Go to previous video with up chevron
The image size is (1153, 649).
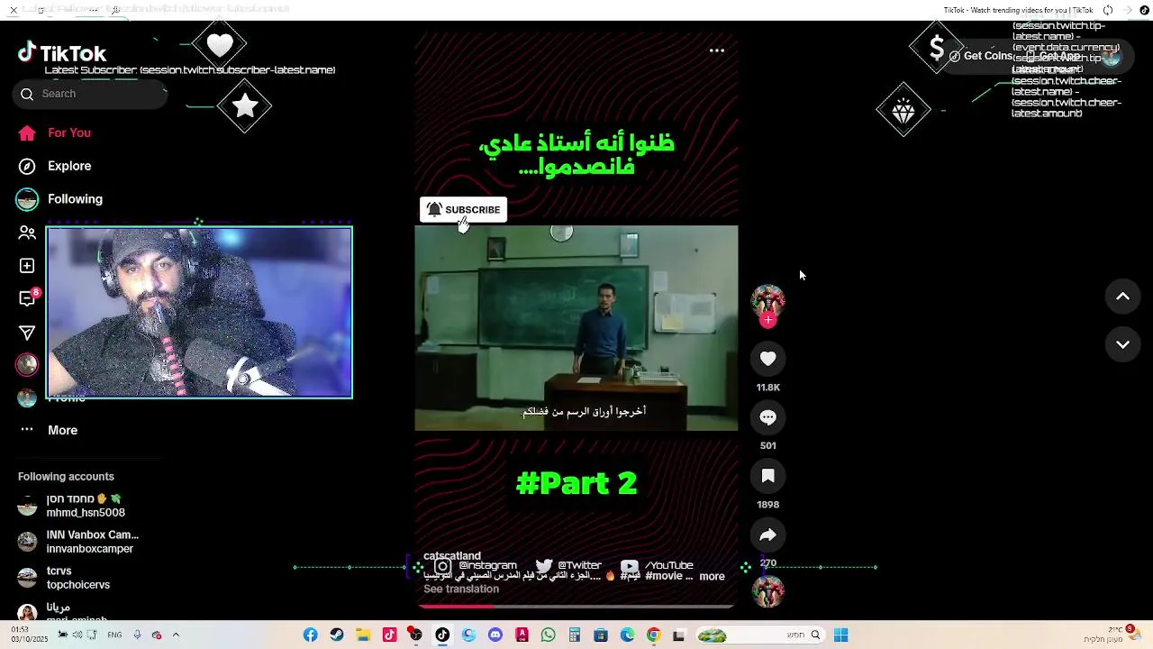(1122, 297)
